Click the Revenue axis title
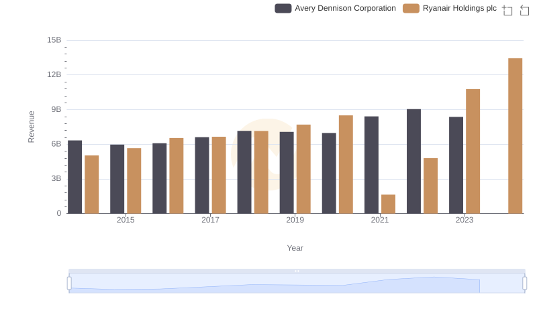This screenshot has height=309, width=537. click(x=31, y=127)
